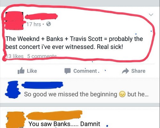Click the Weeknd concert post text

(74, 43)
